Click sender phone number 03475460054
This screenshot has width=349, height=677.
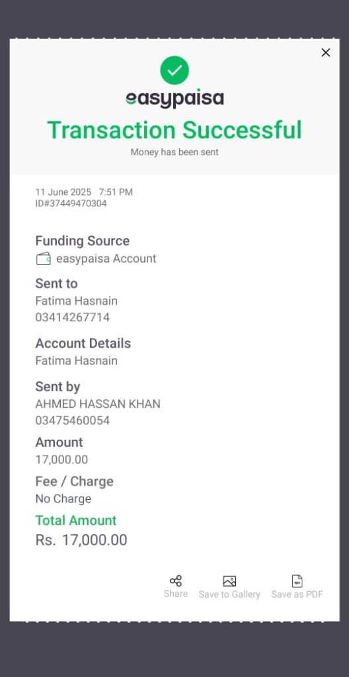pos(73,420)
